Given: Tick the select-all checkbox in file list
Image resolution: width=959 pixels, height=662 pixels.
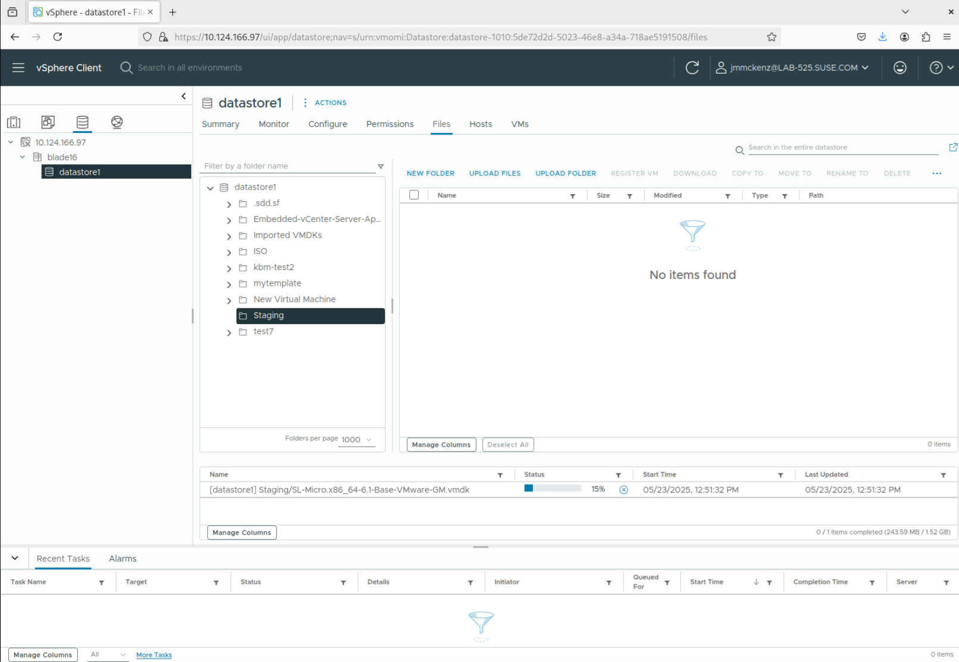Looking at the screenshot, I should click(x=414, y=195).
